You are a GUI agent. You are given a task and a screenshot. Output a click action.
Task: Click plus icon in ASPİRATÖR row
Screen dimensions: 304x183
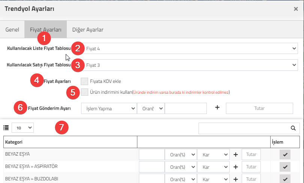pos(236,167)
